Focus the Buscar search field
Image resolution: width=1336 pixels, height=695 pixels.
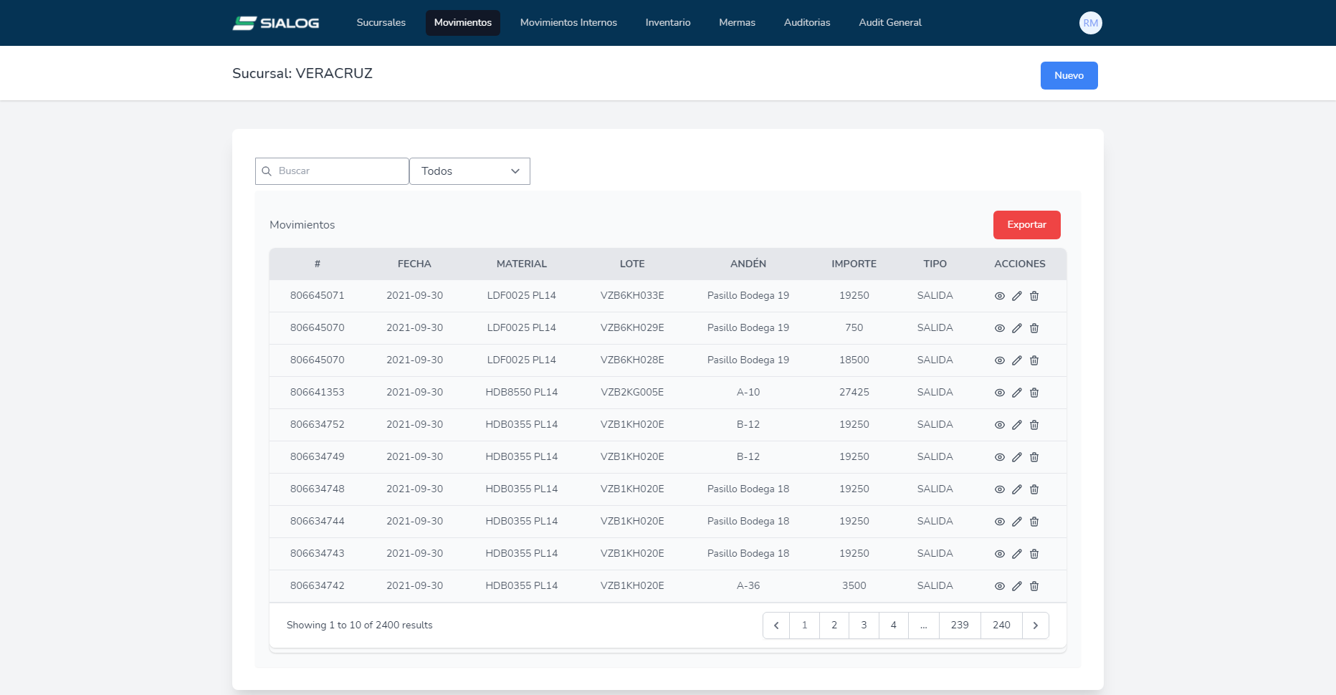[332, 171]
